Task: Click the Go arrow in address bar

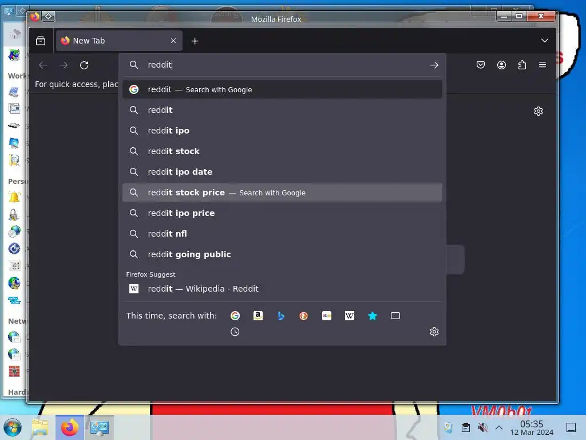Action: point(434,65)
